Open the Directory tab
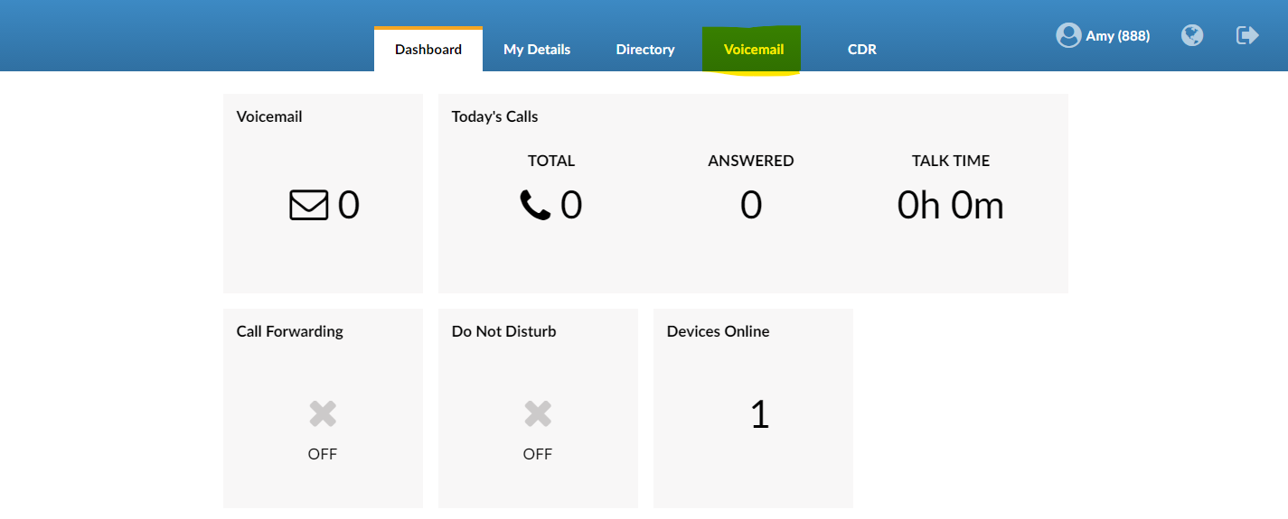 pyautogui.click(x=645, y=50)
